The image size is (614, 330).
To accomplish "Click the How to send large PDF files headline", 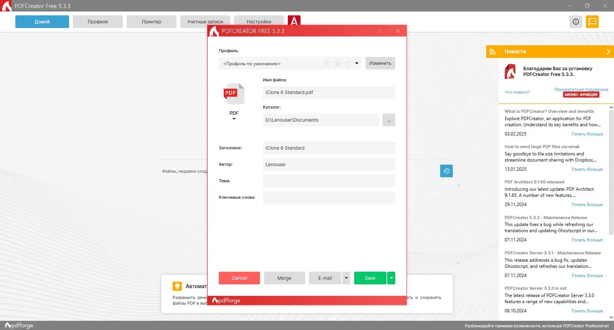I will tap(542, 147).
